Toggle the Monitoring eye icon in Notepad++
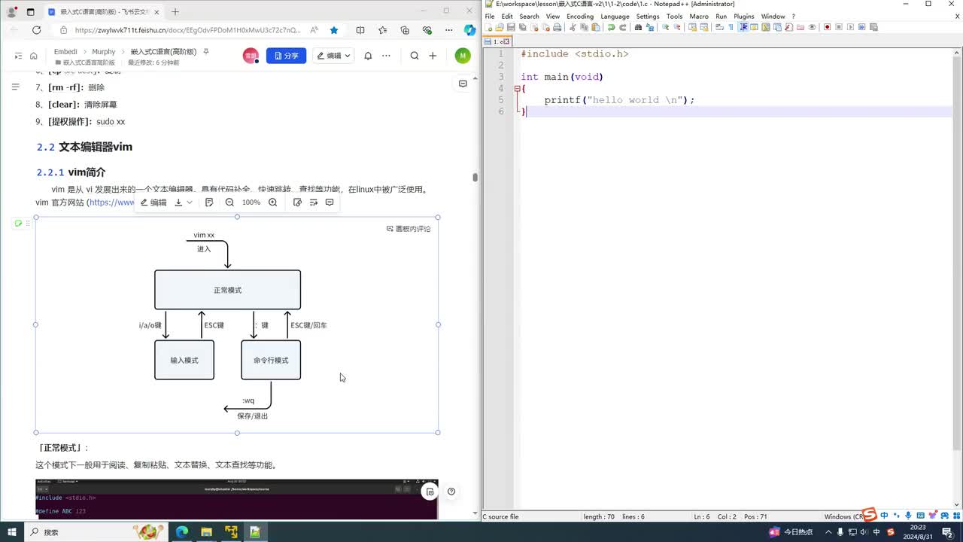 point(812,27)
